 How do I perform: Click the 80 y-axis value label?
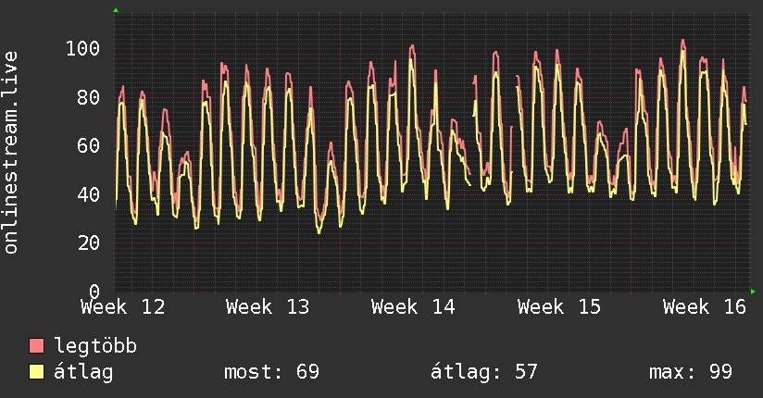(89, 97)
